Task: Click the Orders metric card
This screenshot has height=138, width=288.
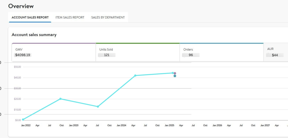Action: click(221, 52)
